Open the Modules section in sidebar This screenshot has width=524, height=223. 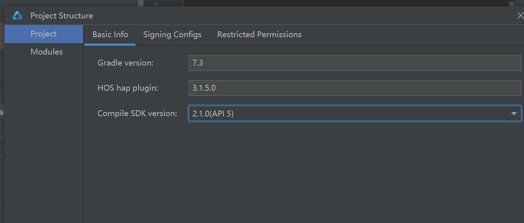(x=47, y=52)
